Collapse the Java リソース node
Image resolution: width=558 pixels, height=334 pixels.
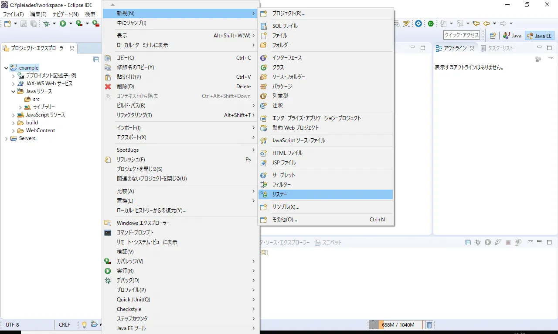click(x=14, y=91)
